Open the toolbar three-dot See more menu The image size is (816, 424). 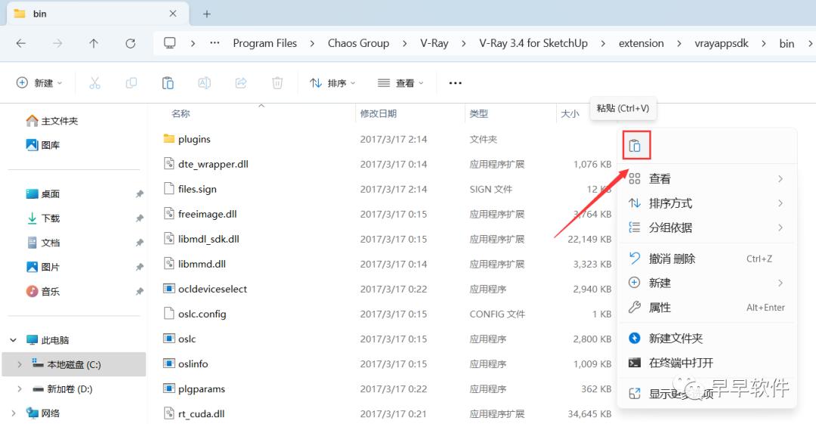(456, 83)
